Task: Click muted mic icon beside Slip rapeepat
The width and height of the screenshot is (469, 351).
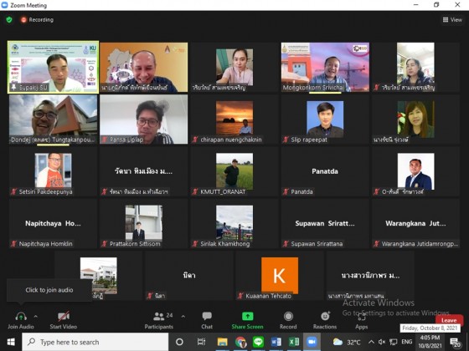Action: (x=286, y=140)
